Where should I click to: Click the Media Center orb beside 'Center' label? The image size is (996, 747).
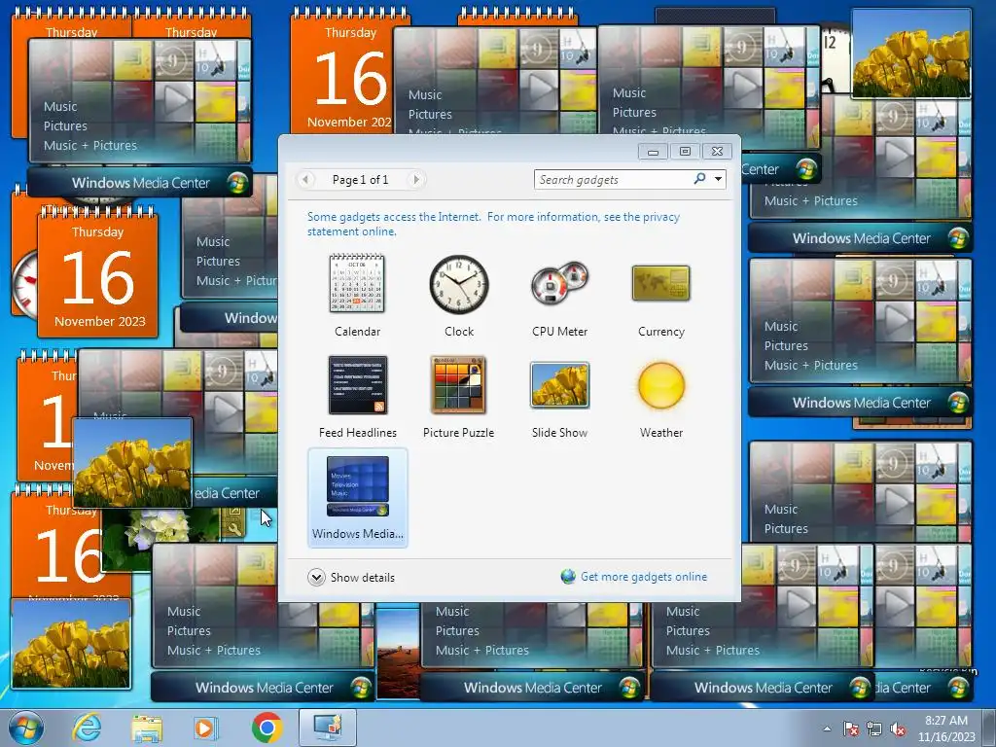pyautogui.click(x=805, y=169)
